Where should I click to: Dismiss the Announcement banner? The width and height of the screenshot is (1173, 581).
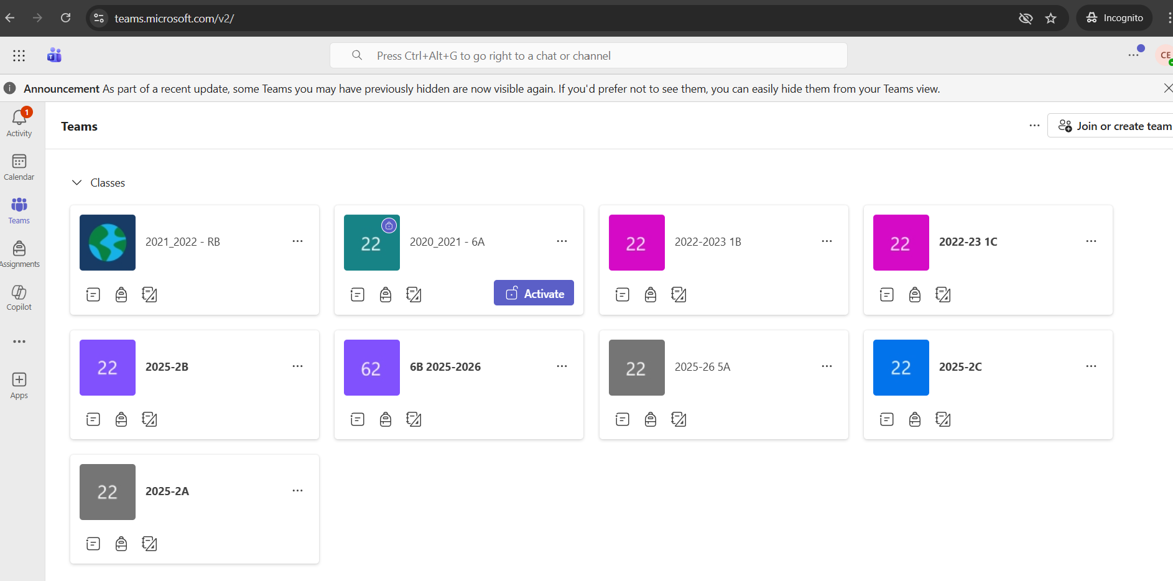click(1167, 88)
